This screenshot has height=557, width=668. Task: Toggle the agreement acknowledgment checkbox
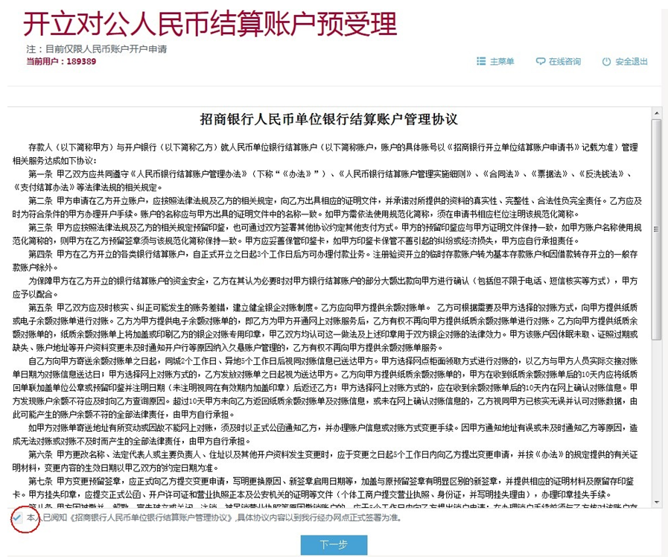[17, 518]
